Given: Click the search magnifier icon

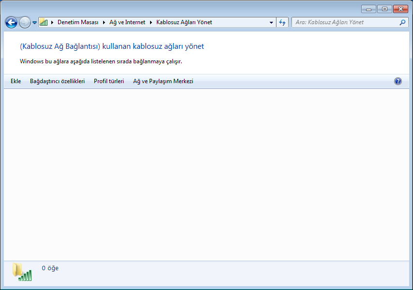Looking at the screenshot, I should 402,22.
